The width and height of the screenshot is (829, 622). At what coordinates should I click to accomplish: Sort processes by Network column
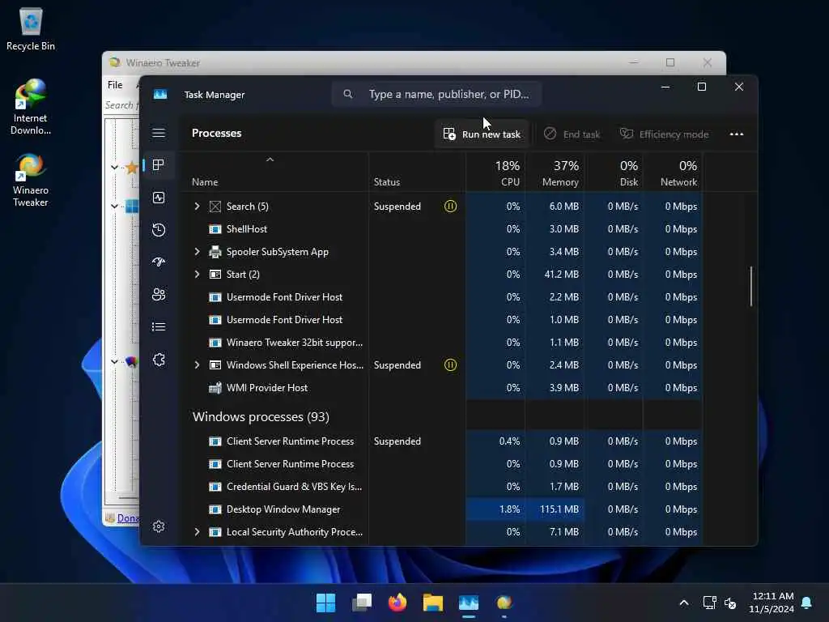pyautogui.click(x=673, y=173)
